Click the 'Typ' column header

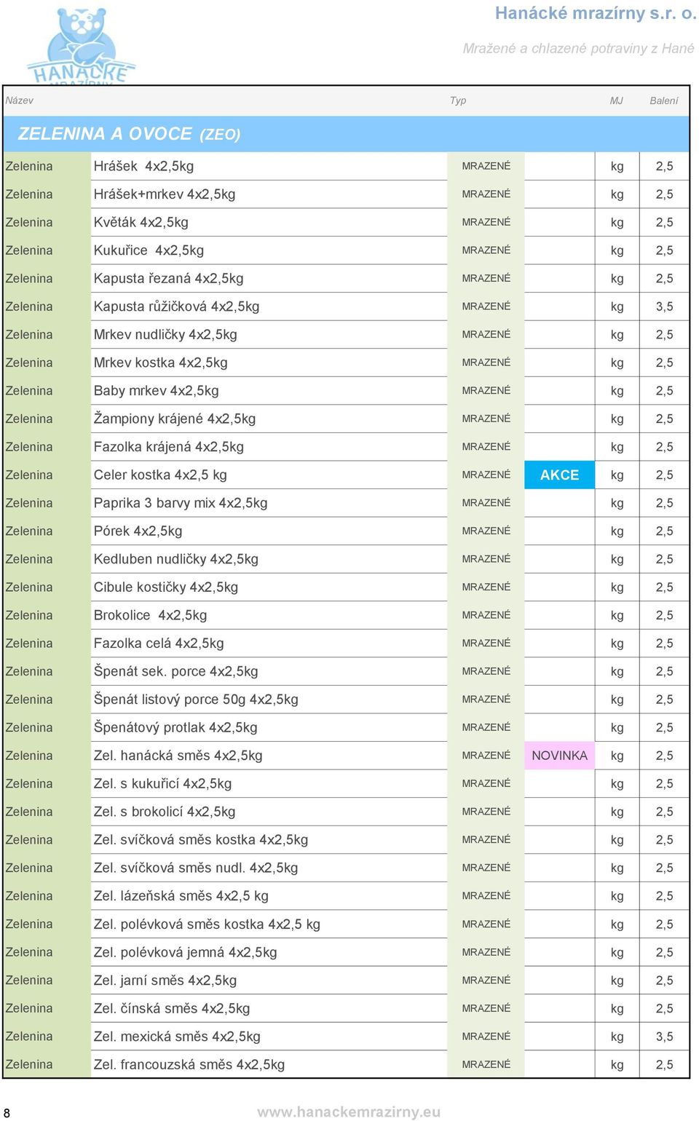point(458,100)
